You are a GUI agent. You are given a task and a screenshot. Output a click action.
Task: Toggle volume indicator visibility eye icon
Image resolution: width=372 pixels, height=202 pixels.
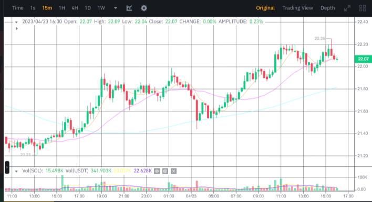(157, 171)
